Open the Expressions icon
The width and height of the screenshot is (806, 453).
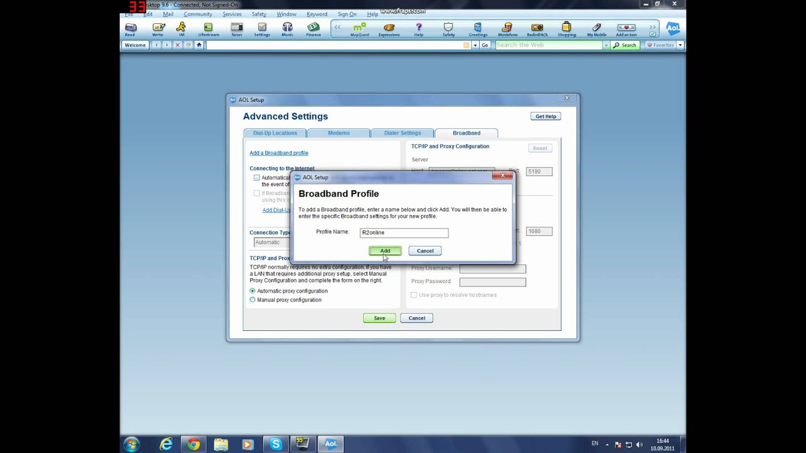(x=389, y=30)
